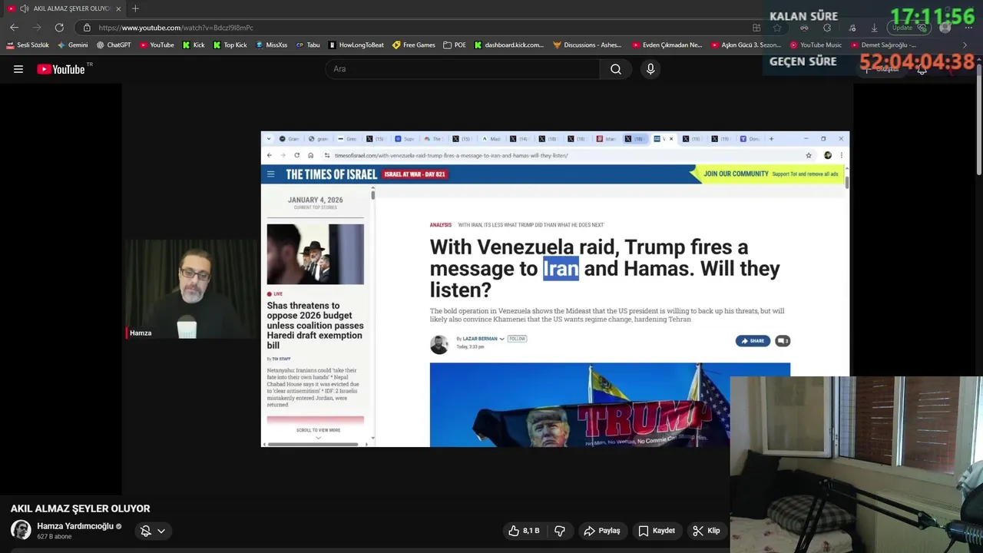Viewport: 983px width, 553px height.
Task: Open MissXss bookmark
Action: tap(271, 45)
